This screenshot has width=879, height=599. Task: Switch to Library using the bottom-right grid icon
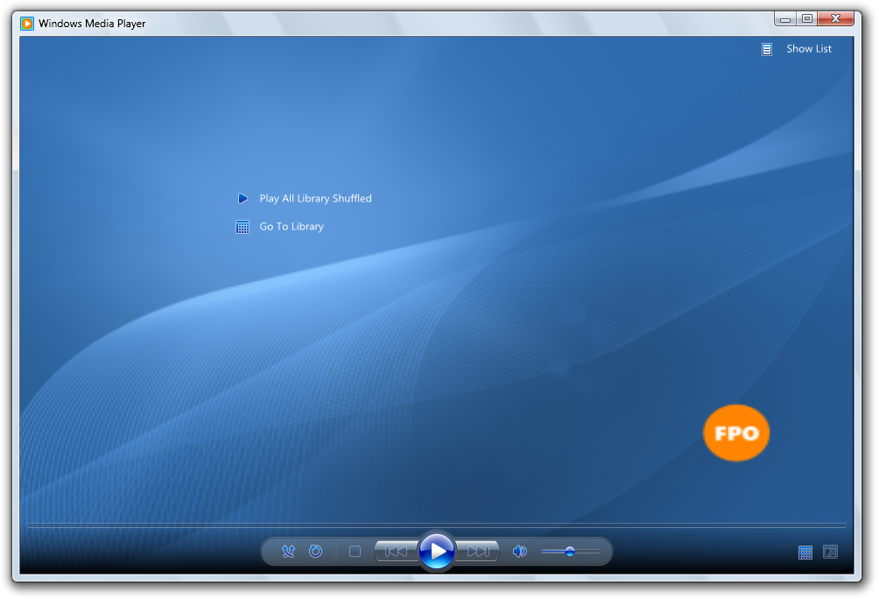[805, 553]
